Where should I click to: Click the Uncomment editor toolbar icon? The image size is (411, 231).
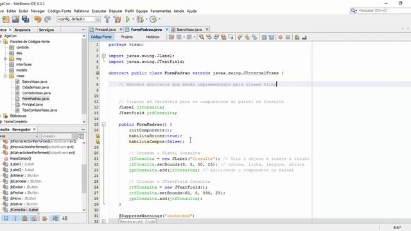304,37
